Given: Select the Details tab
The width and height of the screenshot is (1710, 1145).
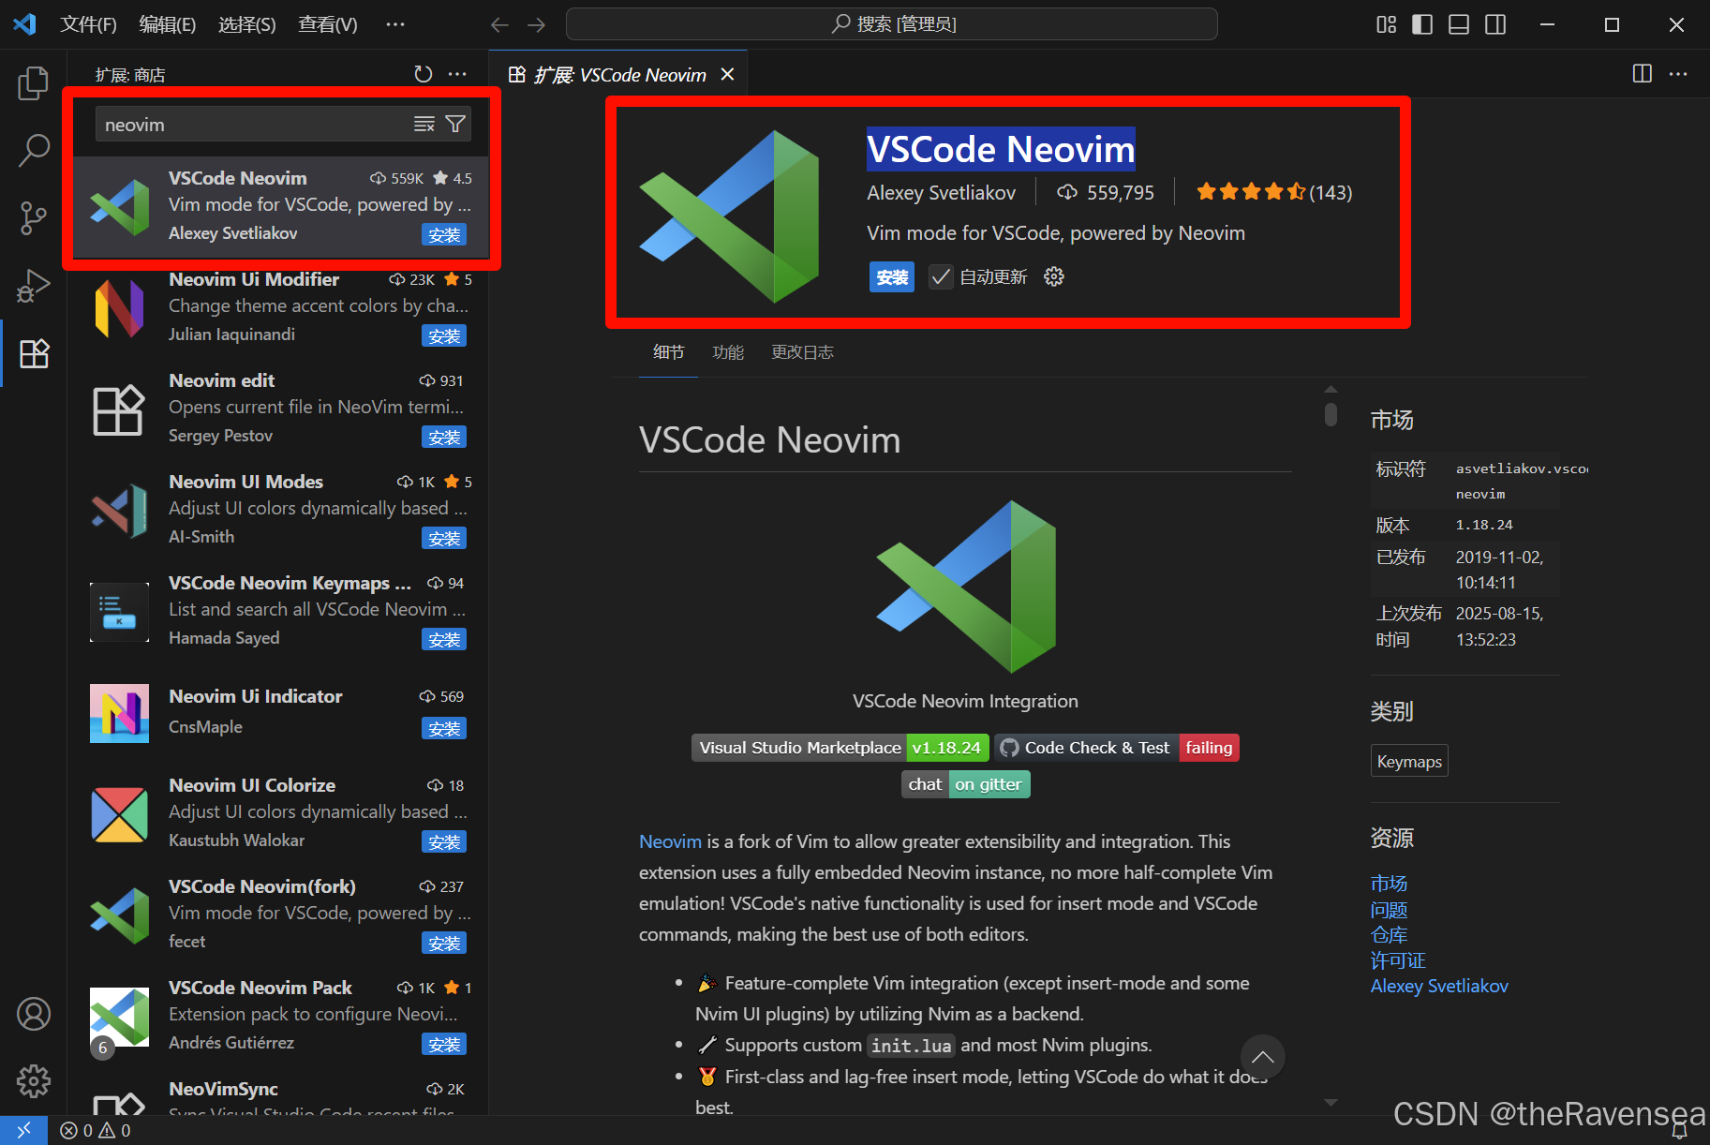Looking at the screenshot, I should coord(668,352).
